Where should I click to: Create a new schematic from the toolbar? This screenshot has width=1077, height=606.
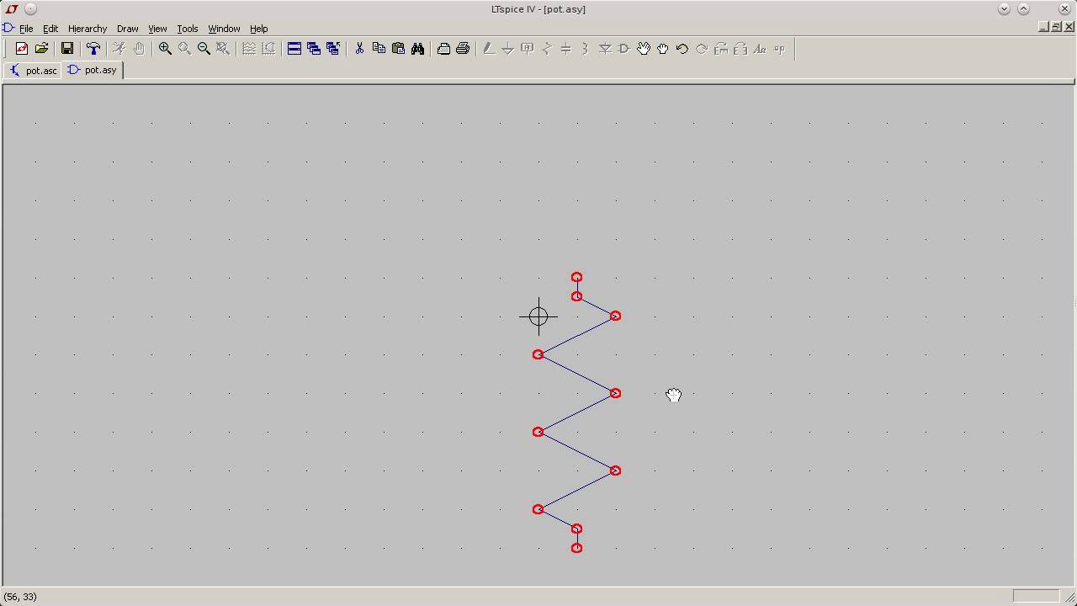click(22, 49)
